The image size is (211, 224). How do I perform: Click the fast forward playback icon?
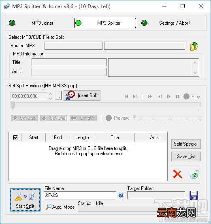[149, 97]
